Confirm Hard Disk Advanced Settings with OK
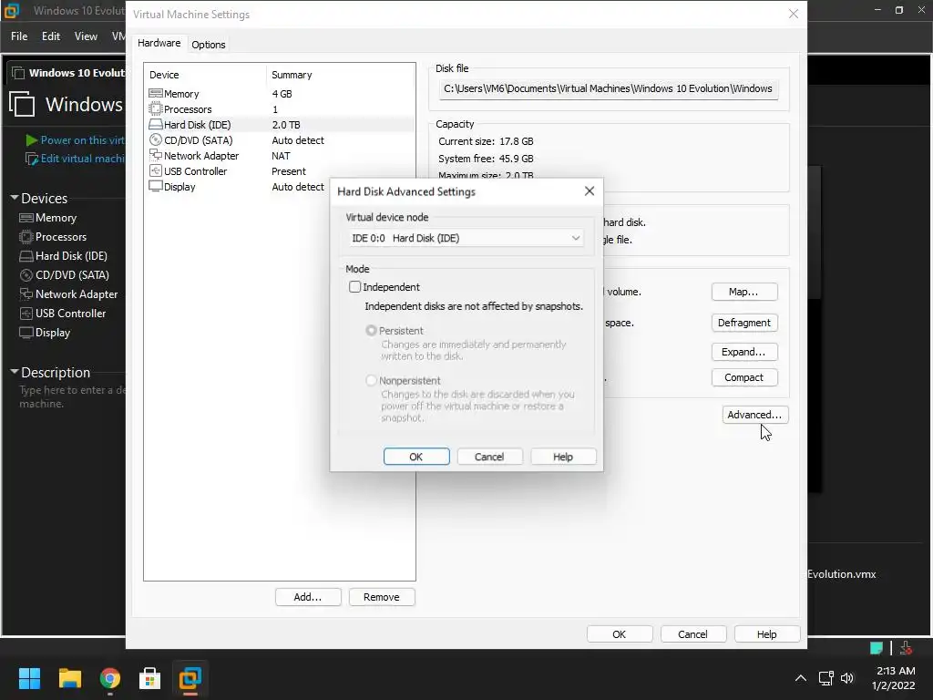 (x=415, y=457)
